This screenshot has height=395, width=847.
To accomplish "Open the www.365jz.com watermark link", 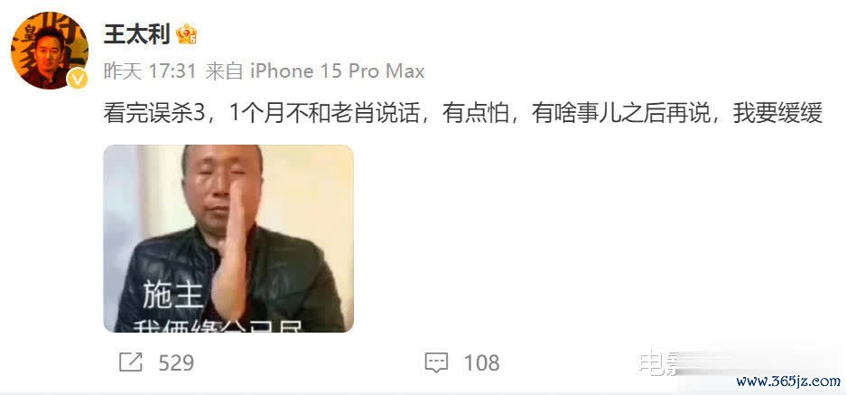I will coord(788,381).
